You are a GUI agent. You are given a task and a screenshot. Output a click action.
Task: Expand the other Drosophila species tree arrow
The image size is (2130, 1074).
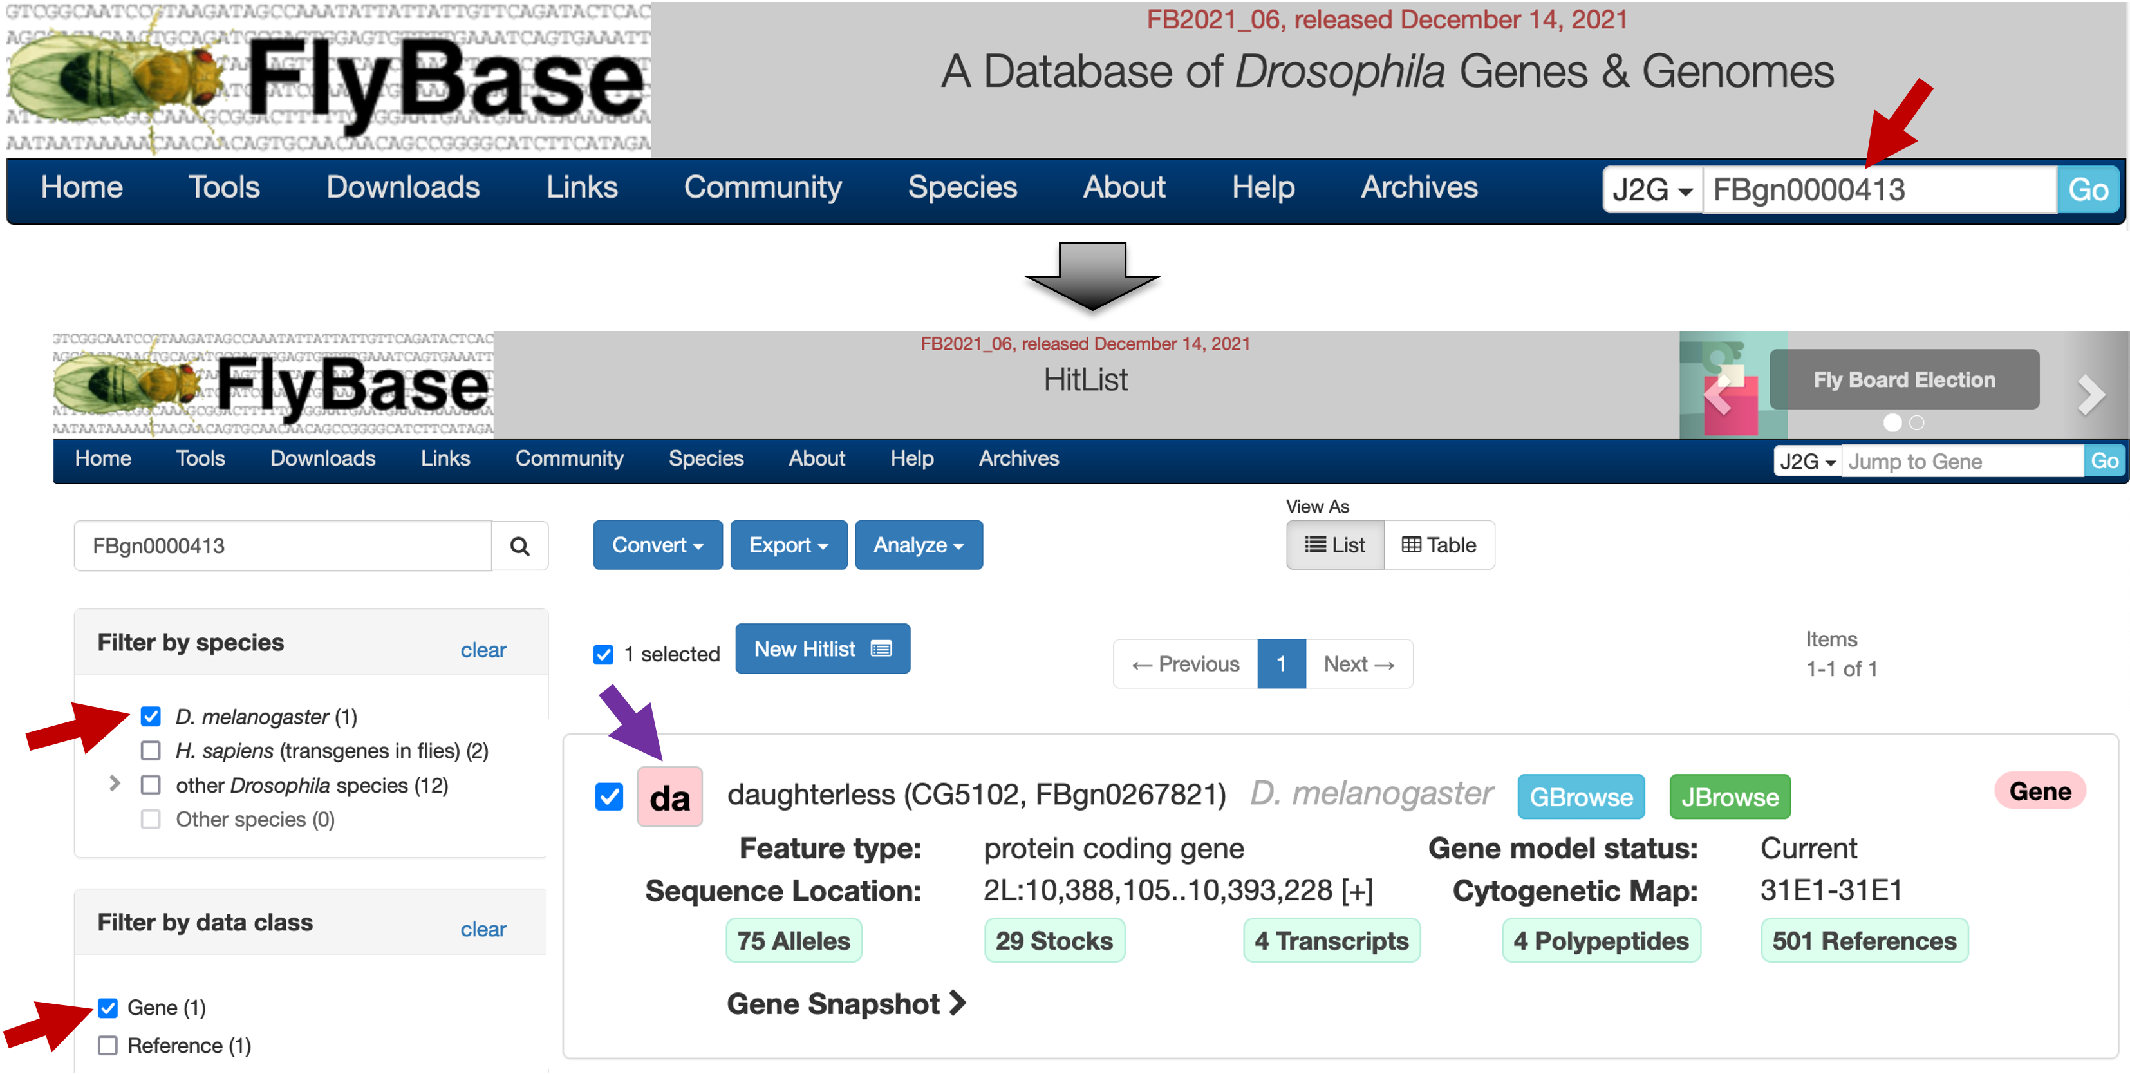(115, 783)
